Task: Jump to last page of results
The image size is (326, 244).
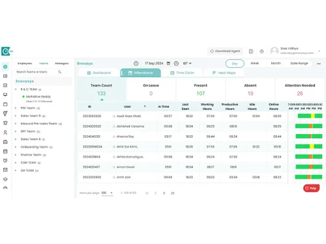Action: [x=173, y=193]
